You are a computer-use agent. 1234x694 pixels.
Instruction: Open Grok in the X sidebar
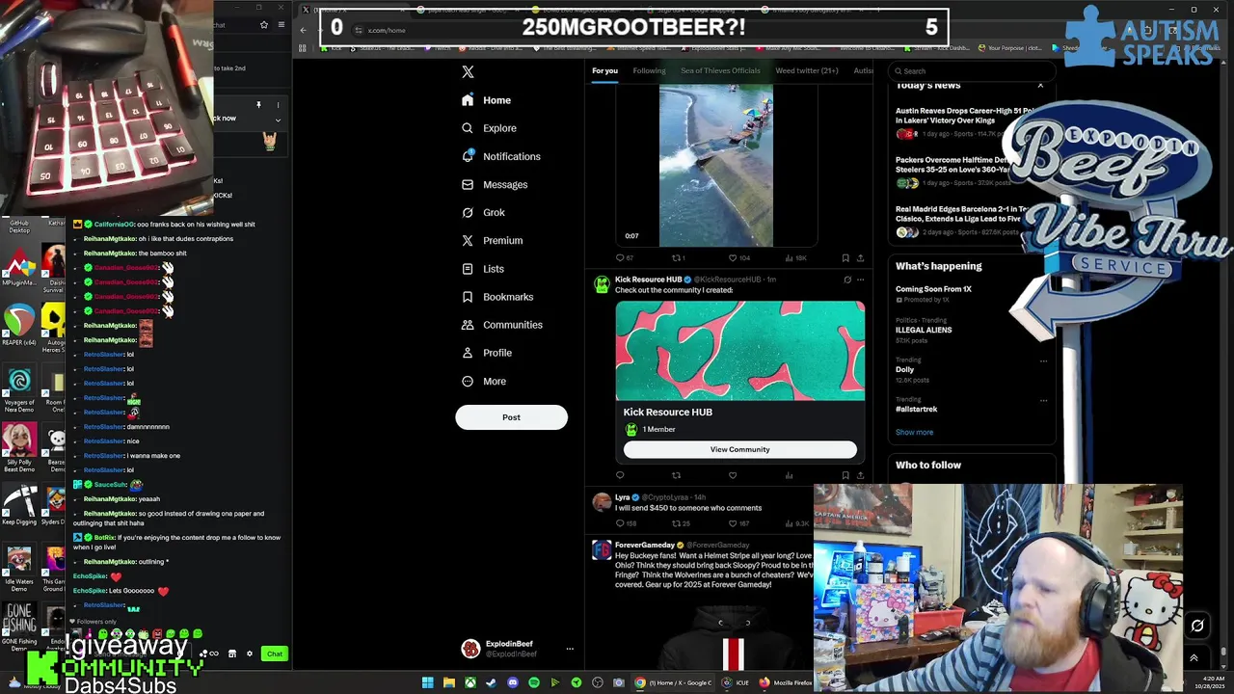pyautogui.click(x=483, y=212)
